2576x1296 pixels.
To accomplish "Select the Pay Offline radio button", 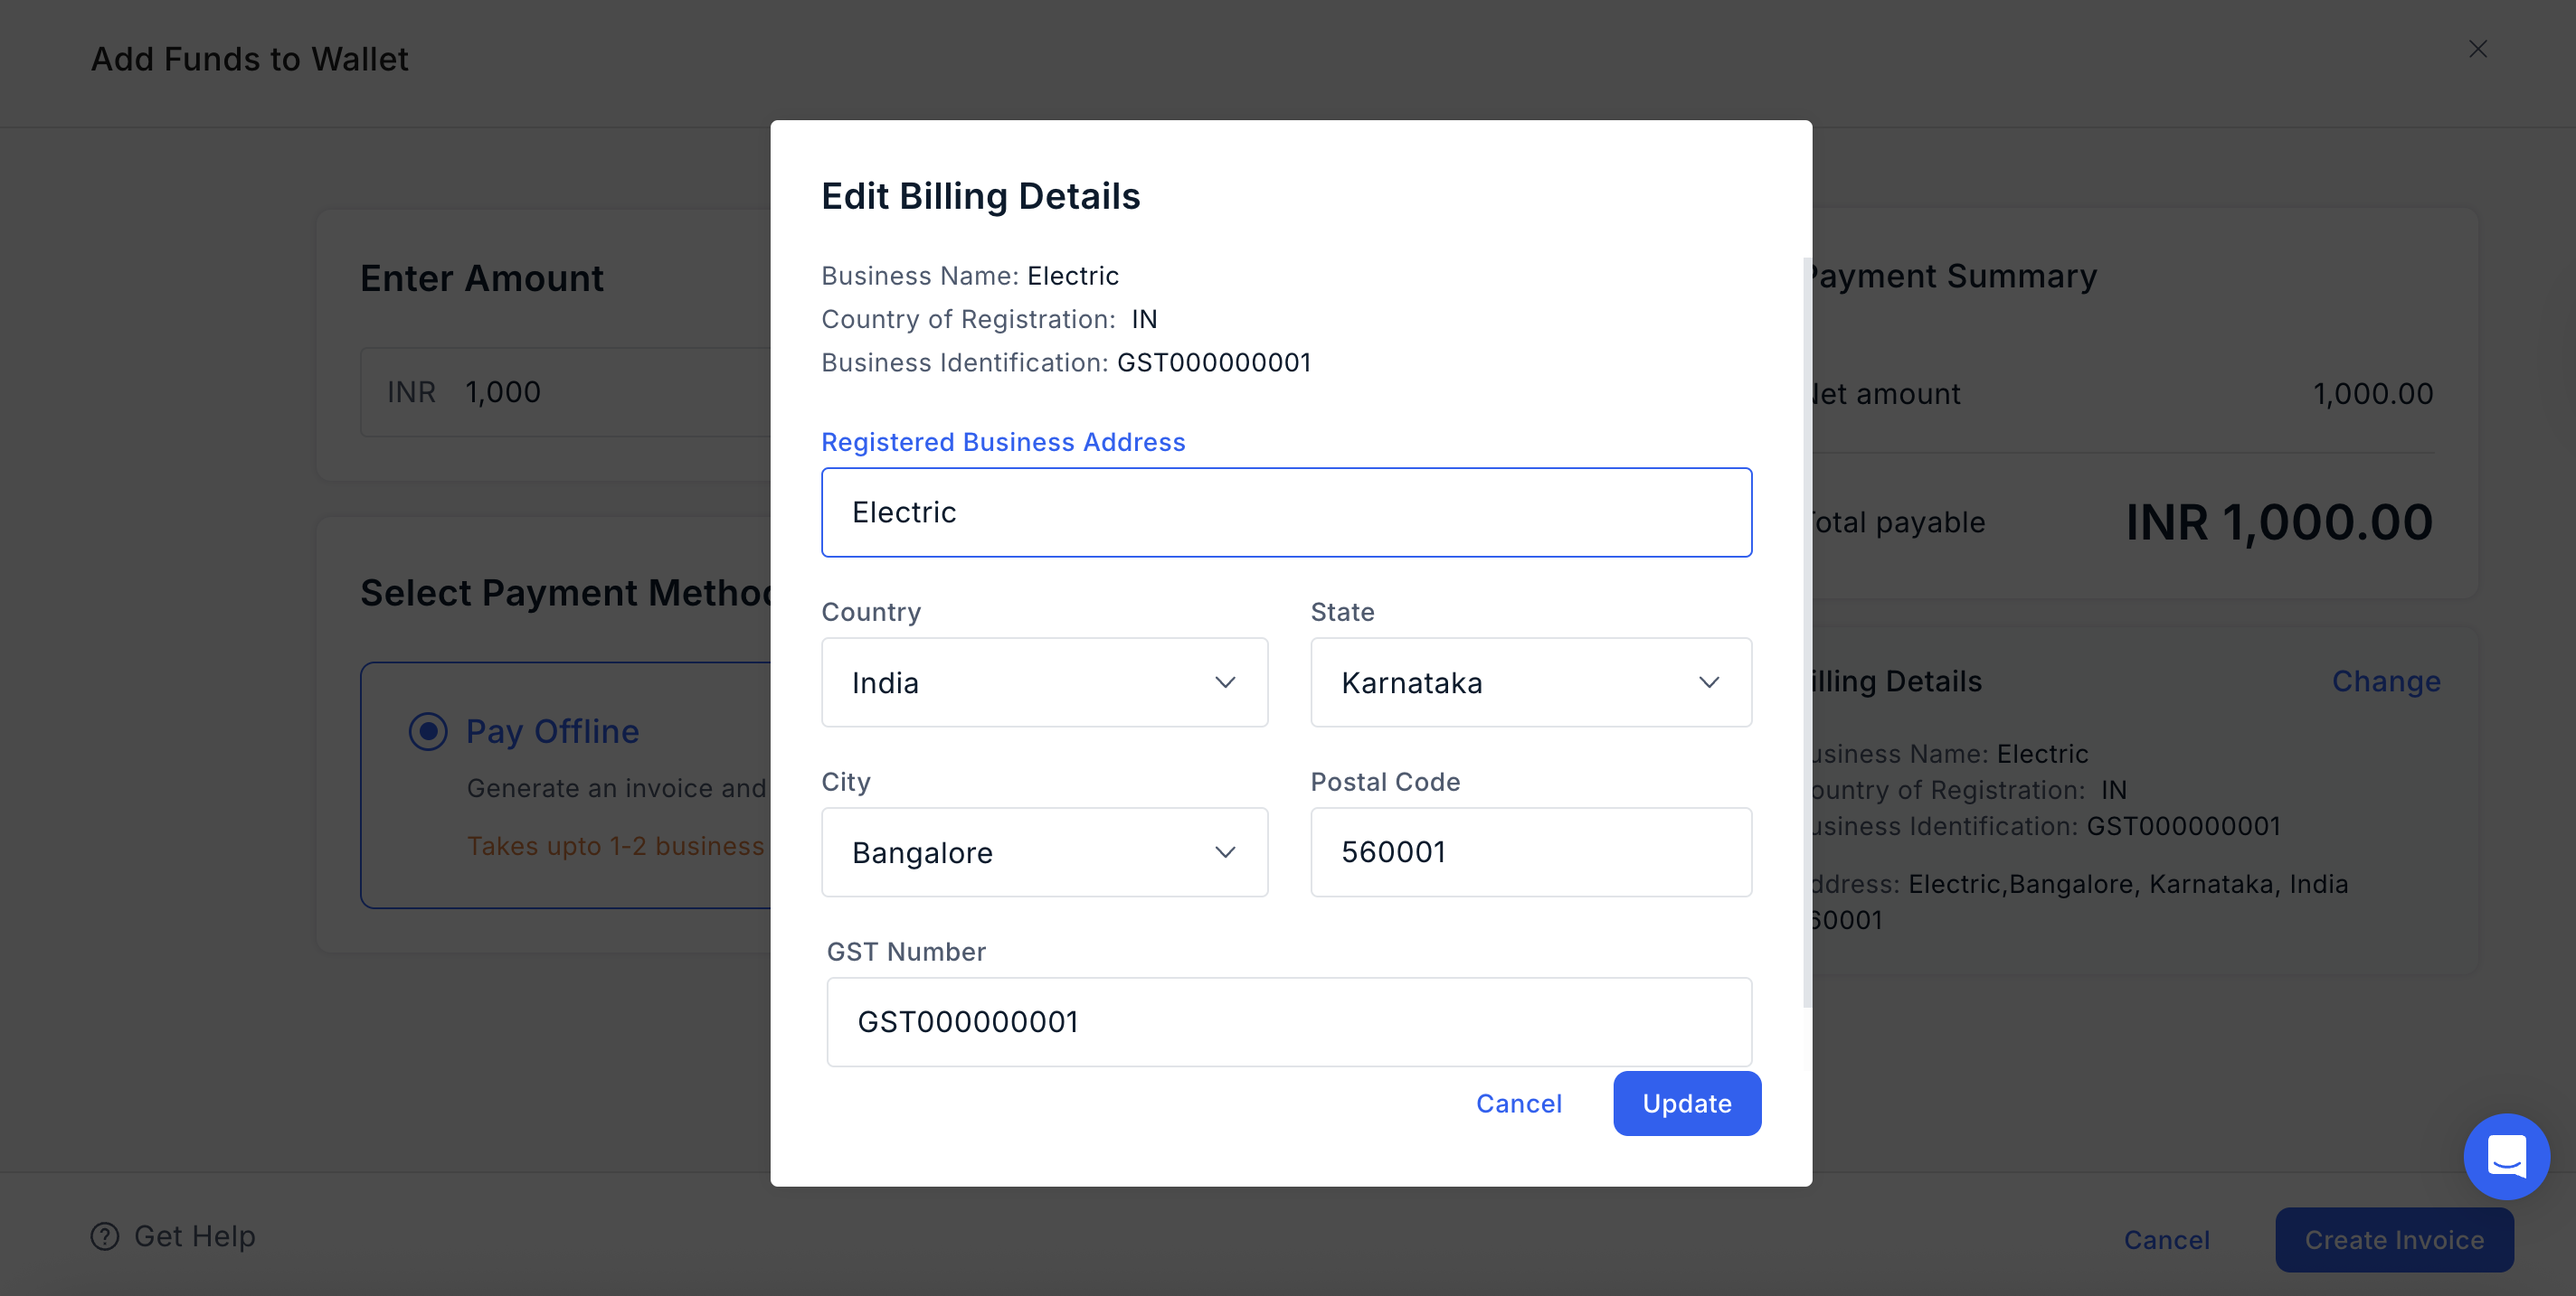I will [428, 731].
